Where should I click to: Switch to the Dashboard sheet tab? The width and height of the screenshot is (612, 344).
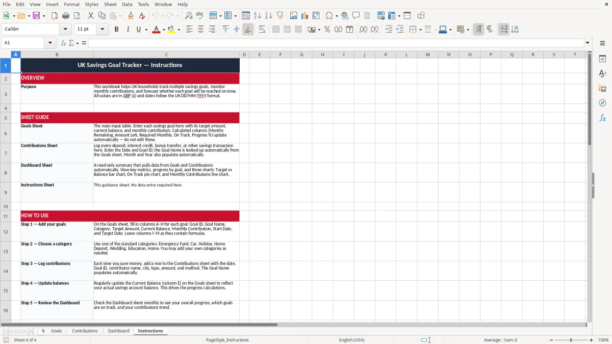click(x=119, y=331)
